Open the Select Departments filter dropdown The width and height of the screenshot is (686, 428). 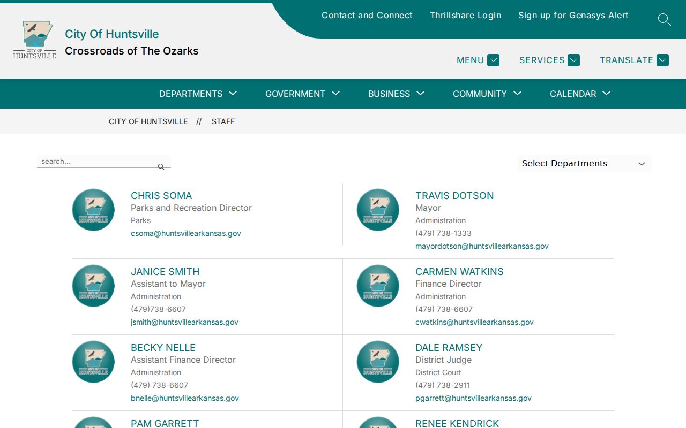[584, 164]
